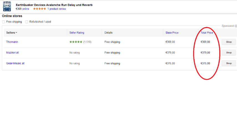The height and width of the screenshot is (127, 237).
Task: Click Shop button for Thomann
Action: [x=229, y=42]
